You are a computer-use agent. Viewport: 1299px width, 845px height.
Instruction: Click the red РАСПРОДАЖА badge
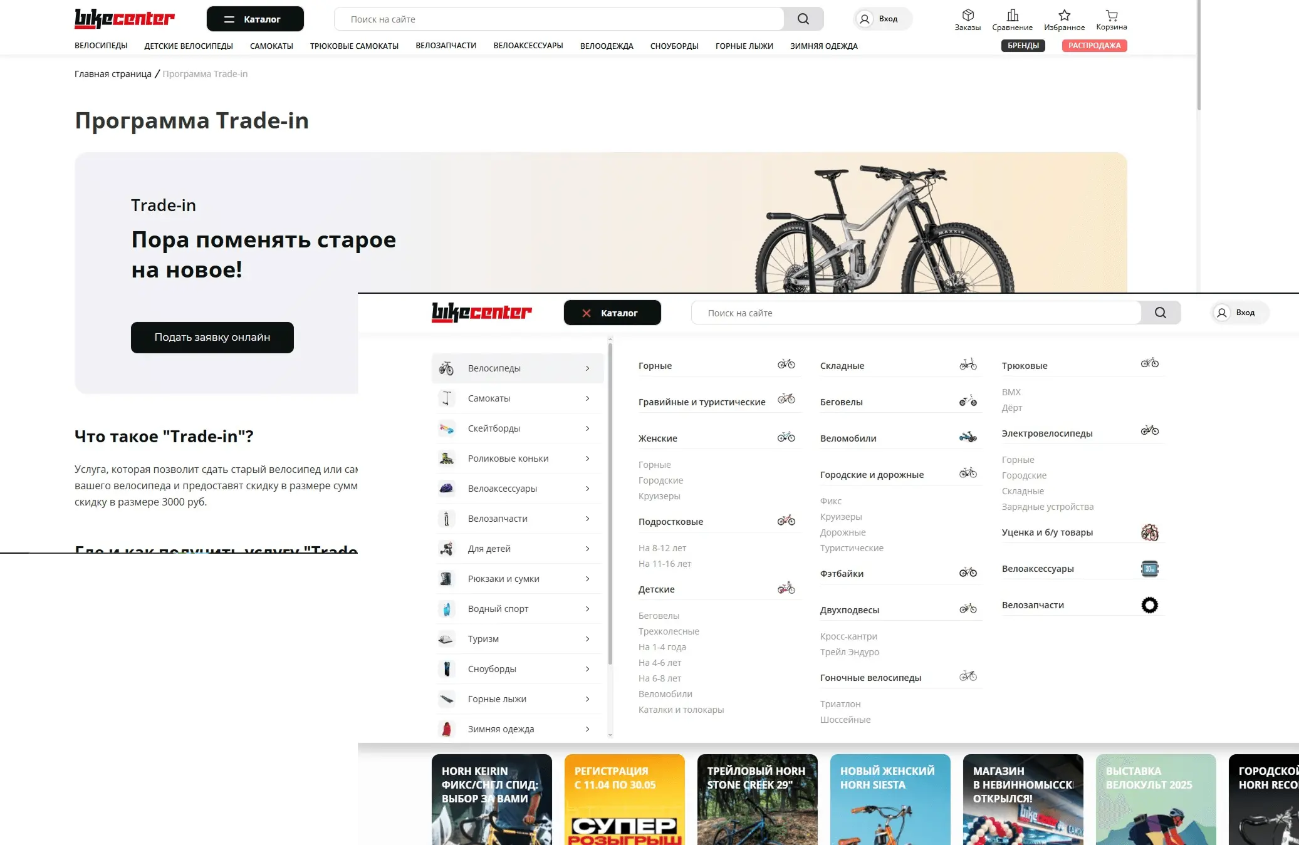pos(1094,46)
